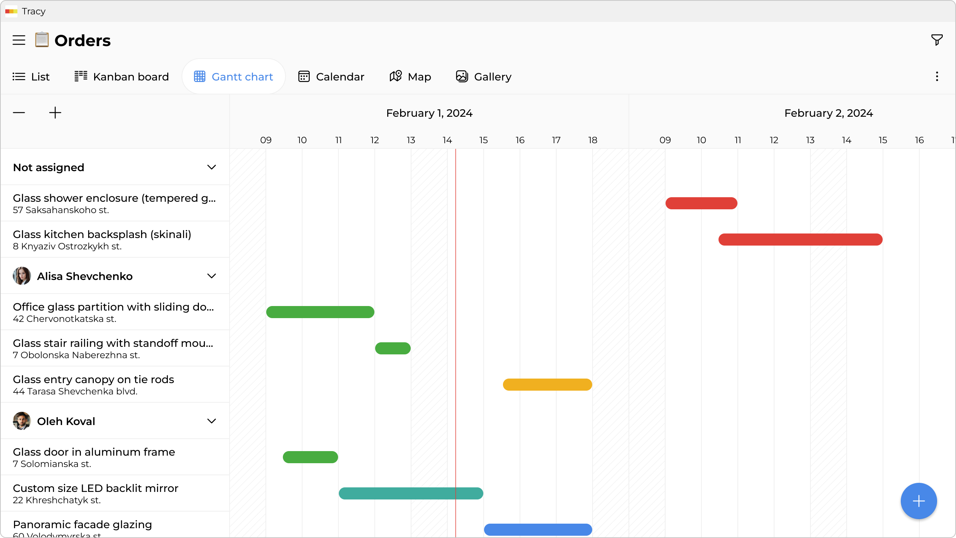Image resolution: width=956 pixels, height=538 pixels.
Task: Click Alisa Shevchenko's avatar photo
Action: coord(22,276)
